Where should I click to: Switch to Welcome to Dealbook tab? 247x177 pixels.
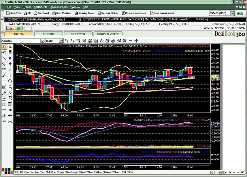click(108, 34)
